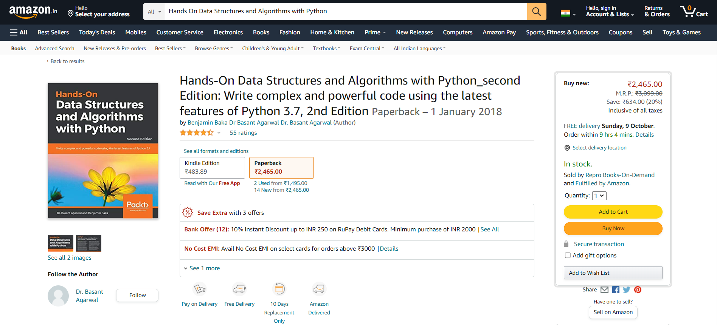Open Advanced Search in books nav

54,48
